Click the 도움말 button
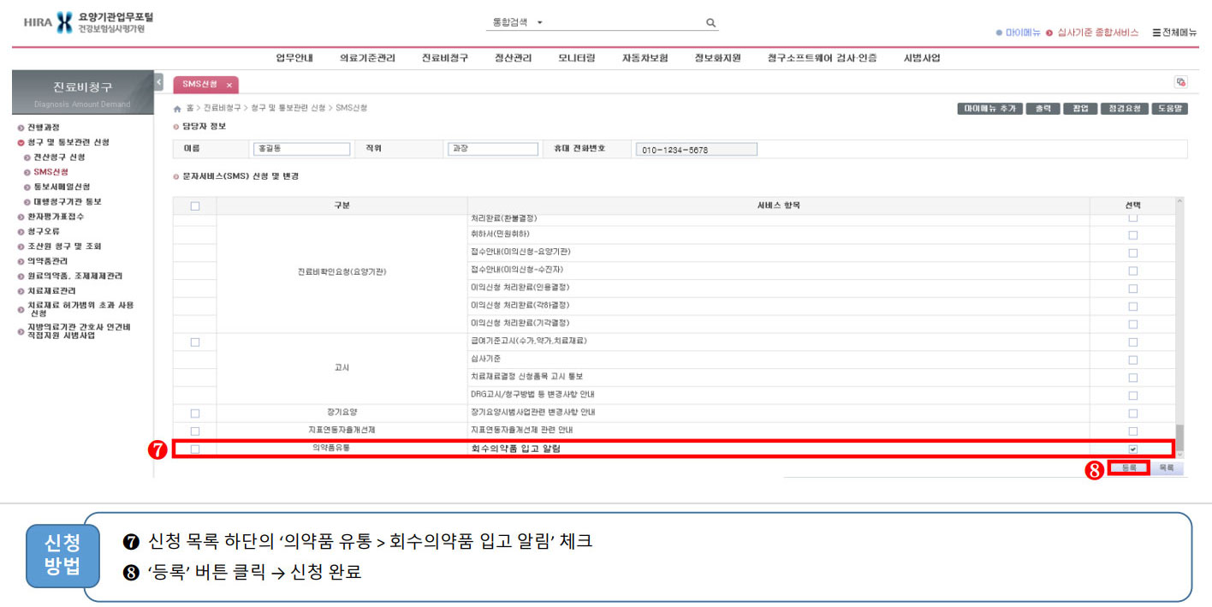 [1168, 109]
